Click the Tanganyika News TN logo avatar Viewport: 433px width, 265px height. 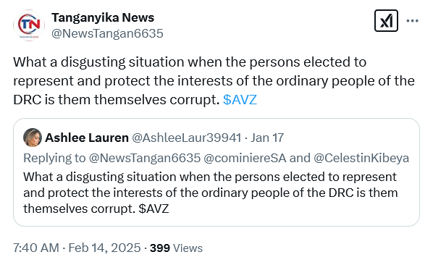click(x=29, y=25)
